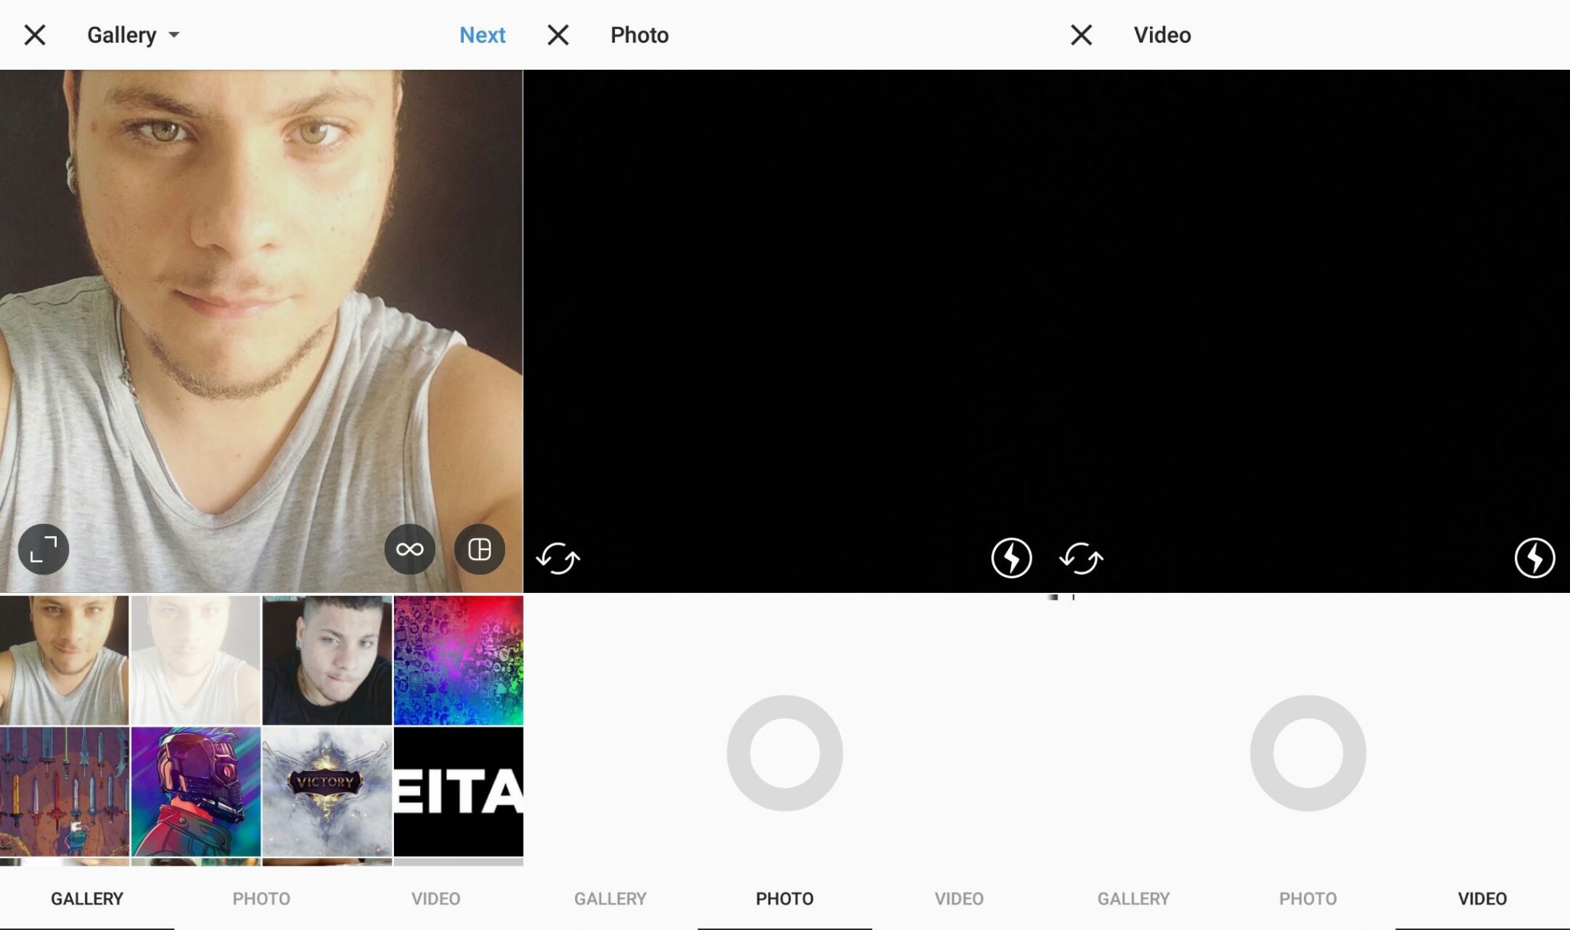Switch to PHOTO tab on Gallery screen

tap(261, 899)
